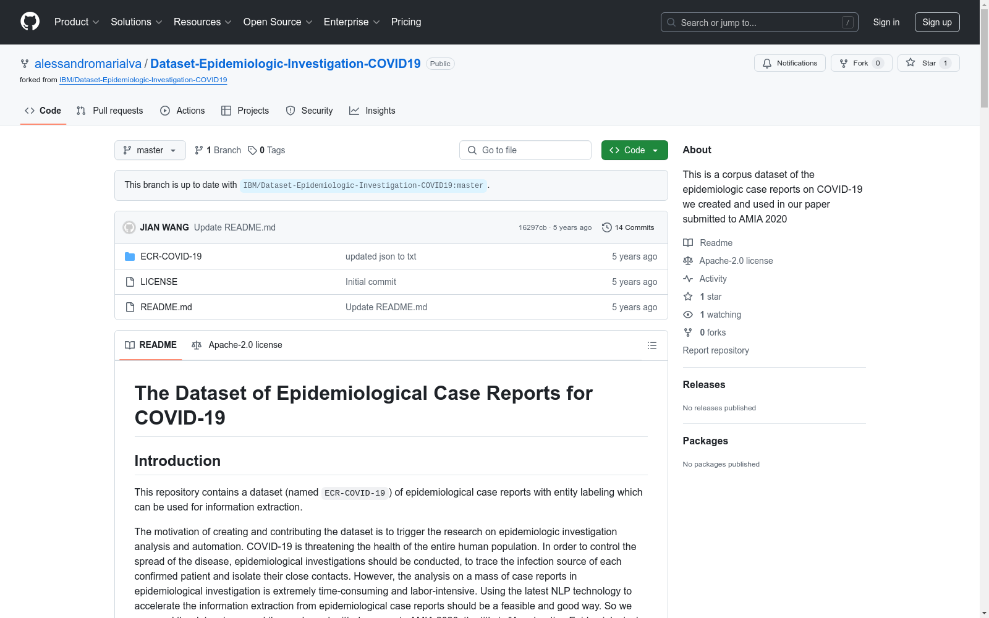989x618 pixels.
Task: Click the book icon beside Readme
Action: click(688, 243)
